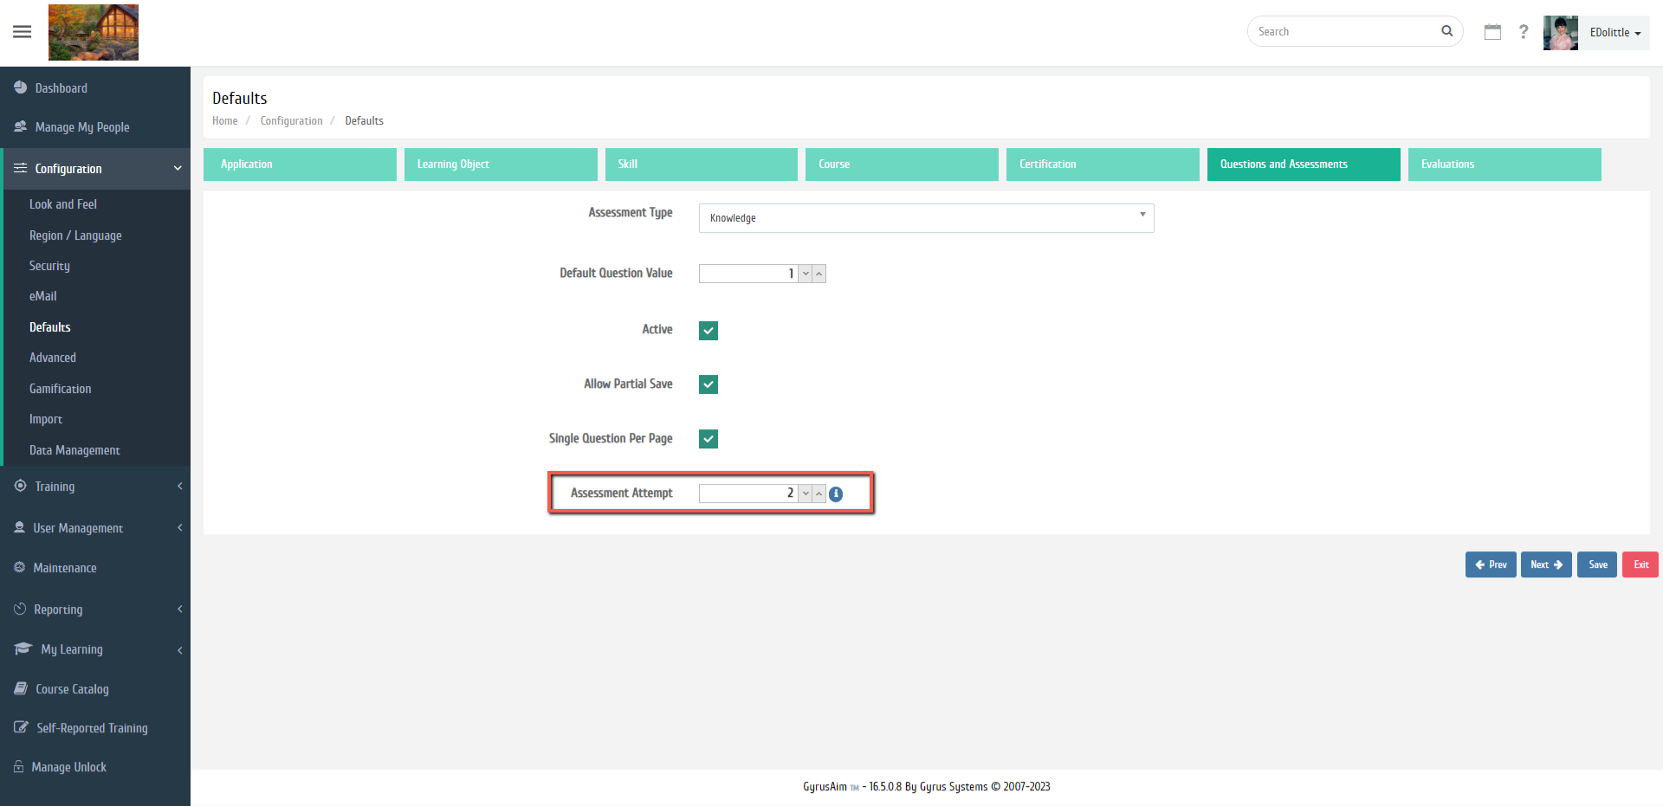Image resolution: width=1663 pixels, height=806 pixels.
Task: Uncheck the Active checkbox
Action: (709, 331)
